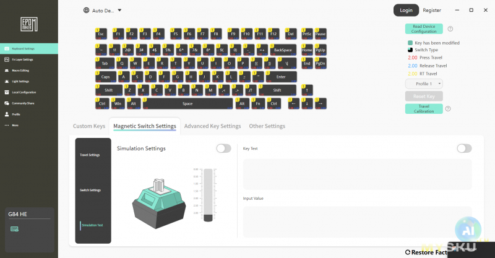This screenshot has width=495, height=258.
Task: Go to Macro Editing section
Action: [28, 71]
